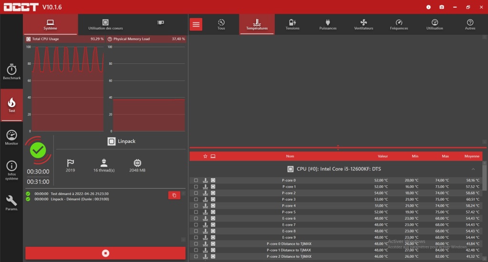Sort sensors by the Moyenne column

(x=472, y=156)
